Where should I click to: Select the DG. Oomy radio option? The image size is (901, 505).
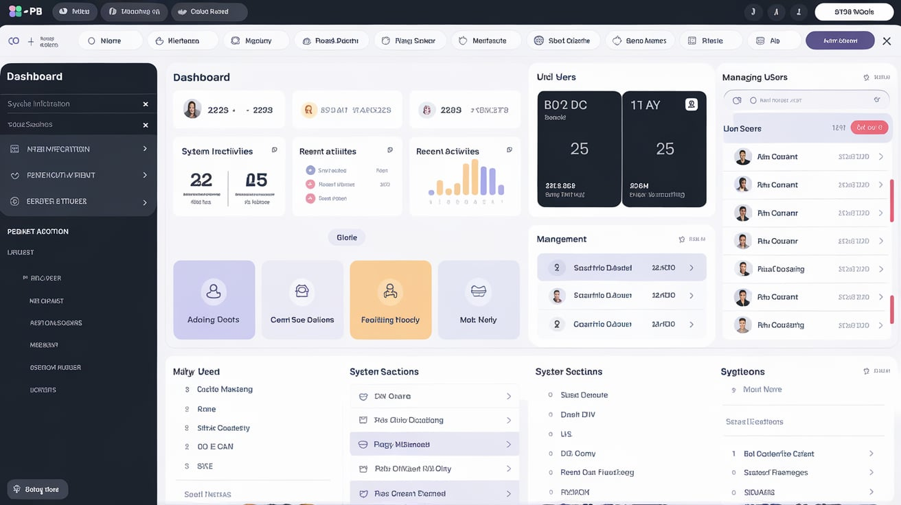(550, 454)
